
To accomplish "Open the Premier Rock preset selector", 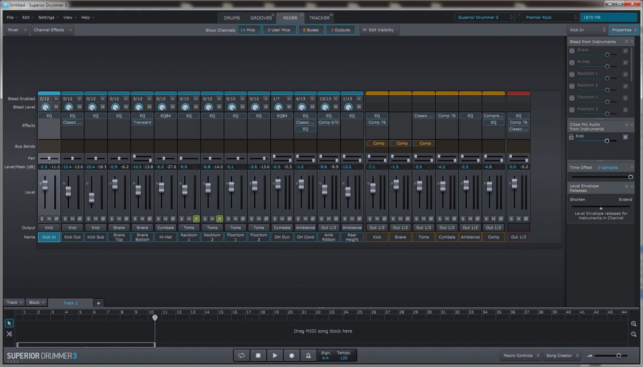I will [551, 17].
